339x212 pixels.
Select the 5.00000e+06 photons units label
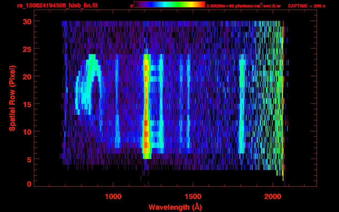point(243,6)
